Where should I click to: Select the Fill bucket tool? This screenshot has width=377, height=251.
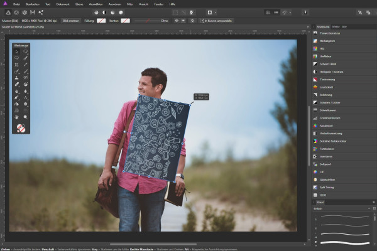pos(16,104)
